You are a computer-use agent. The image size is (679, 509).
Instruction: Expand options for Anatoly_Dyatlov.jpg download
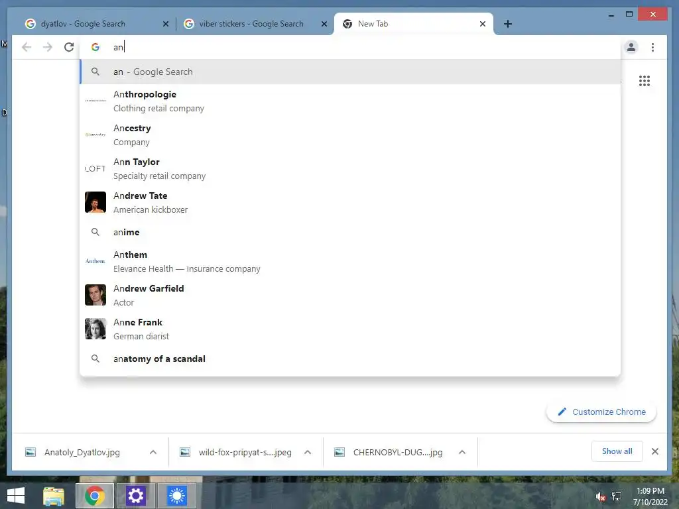click(x=153, y=452)
